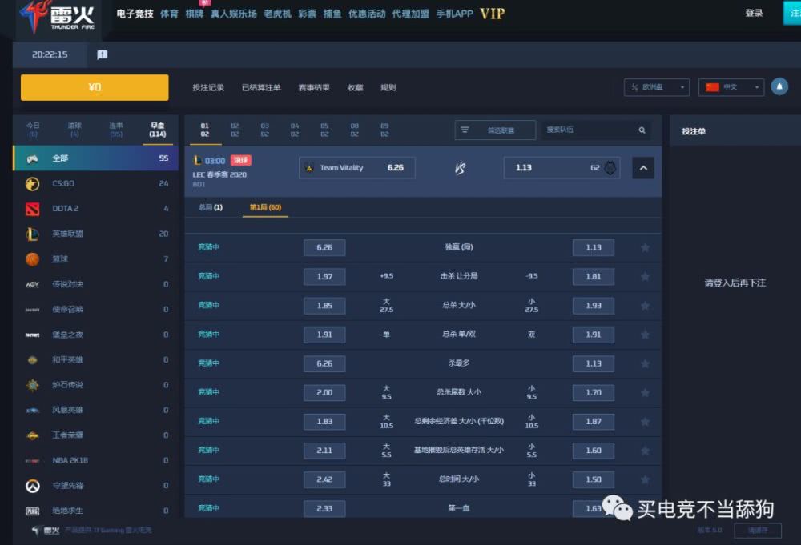This screenshot has width=801, height=545.
Task: Switch to the 滚球 tab
Action: click(x=74, y=130)
